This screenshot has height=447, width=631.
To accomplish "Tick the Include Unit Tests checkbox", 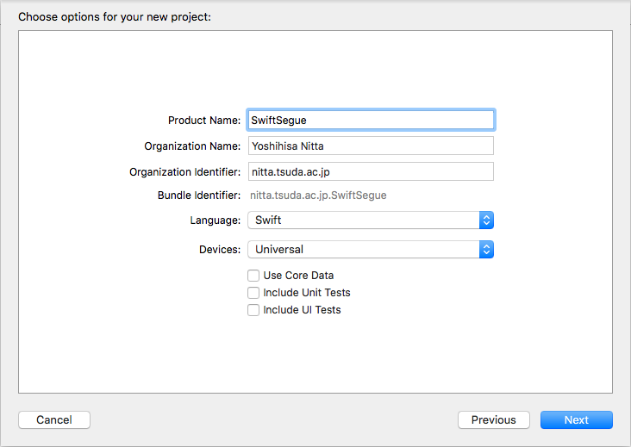I will pyautogui.click(x=253, y=293).
